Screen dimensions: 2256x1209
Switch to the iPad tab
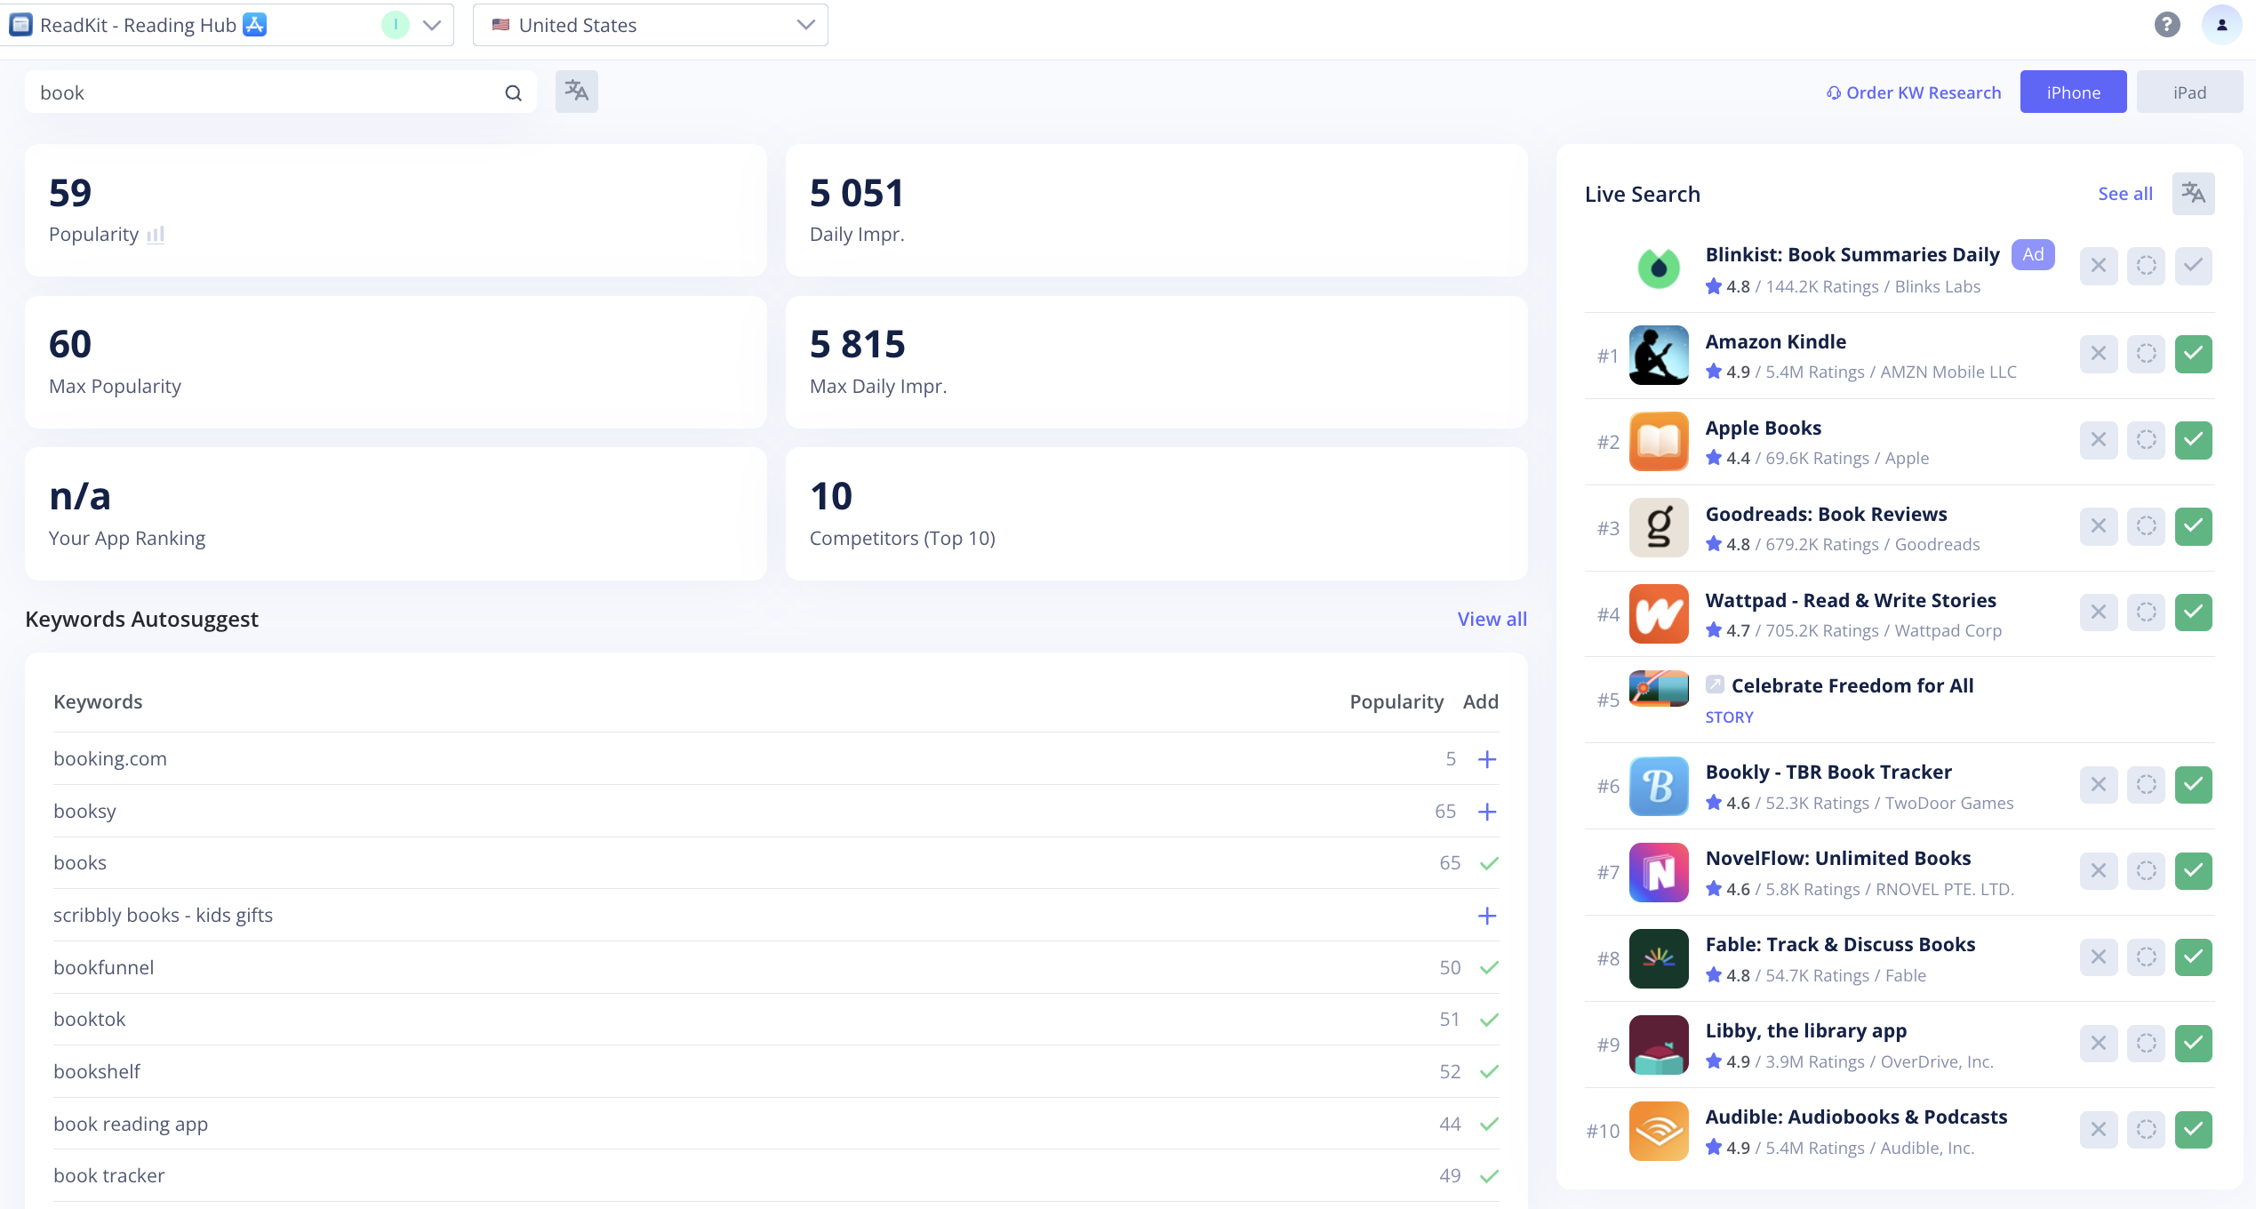pos(2188,92)
